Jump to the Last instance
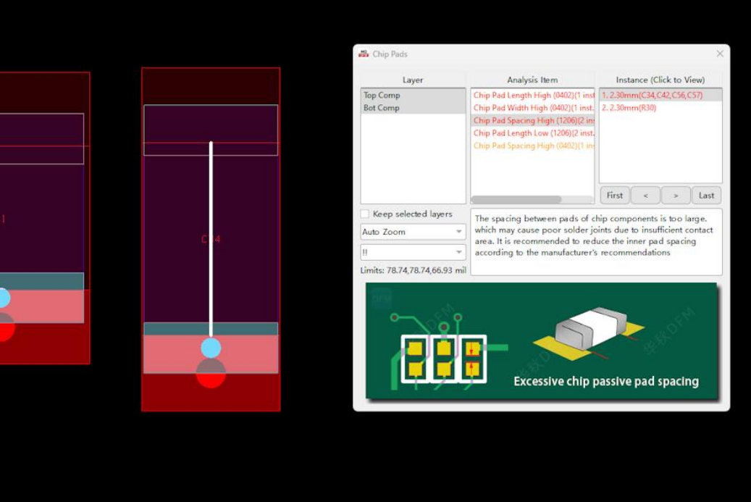This screenshot has width=751, height=502. click(x=706, y=195)
